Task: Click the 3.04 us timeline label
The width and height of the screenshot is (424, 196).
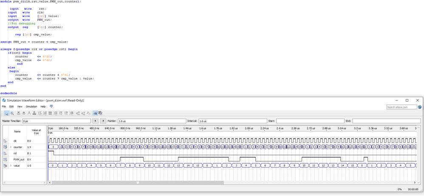Action: click(342, 128)
